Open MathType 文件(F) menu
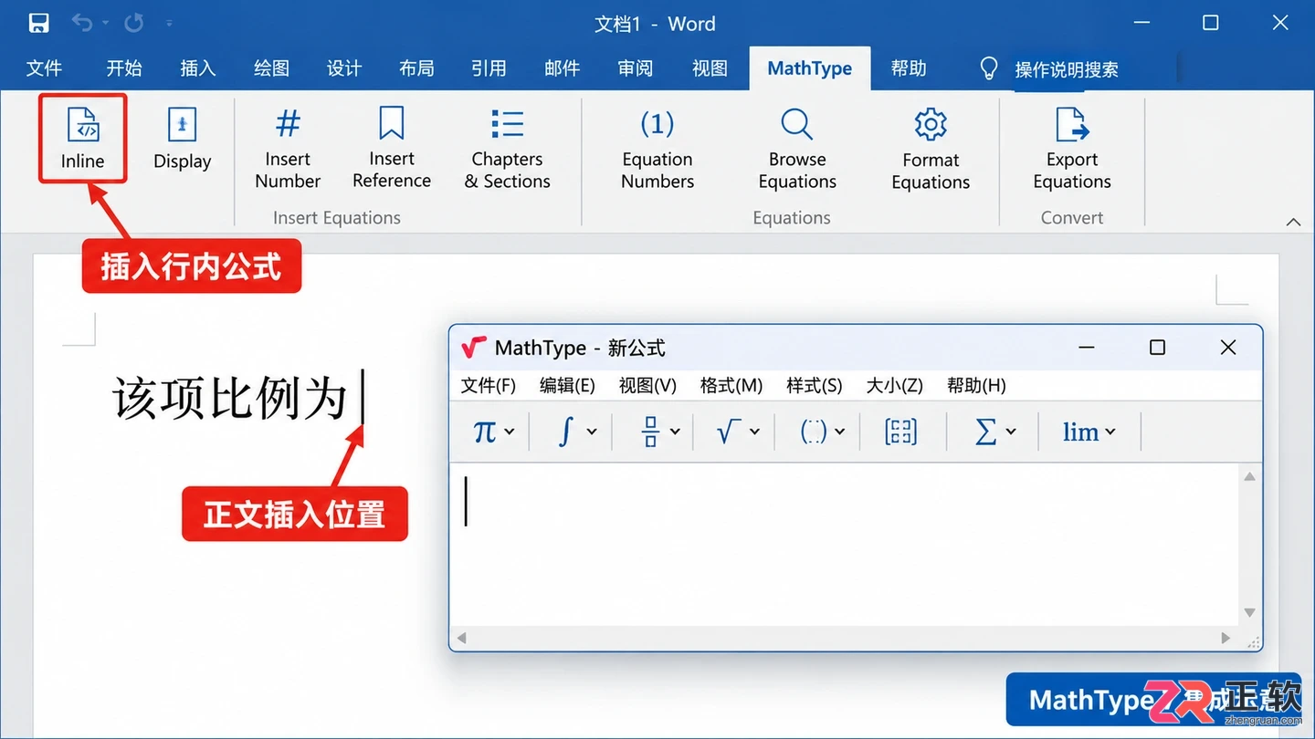Image resolution: width=1315 pixels, height=739 pixels. point(489,385)
